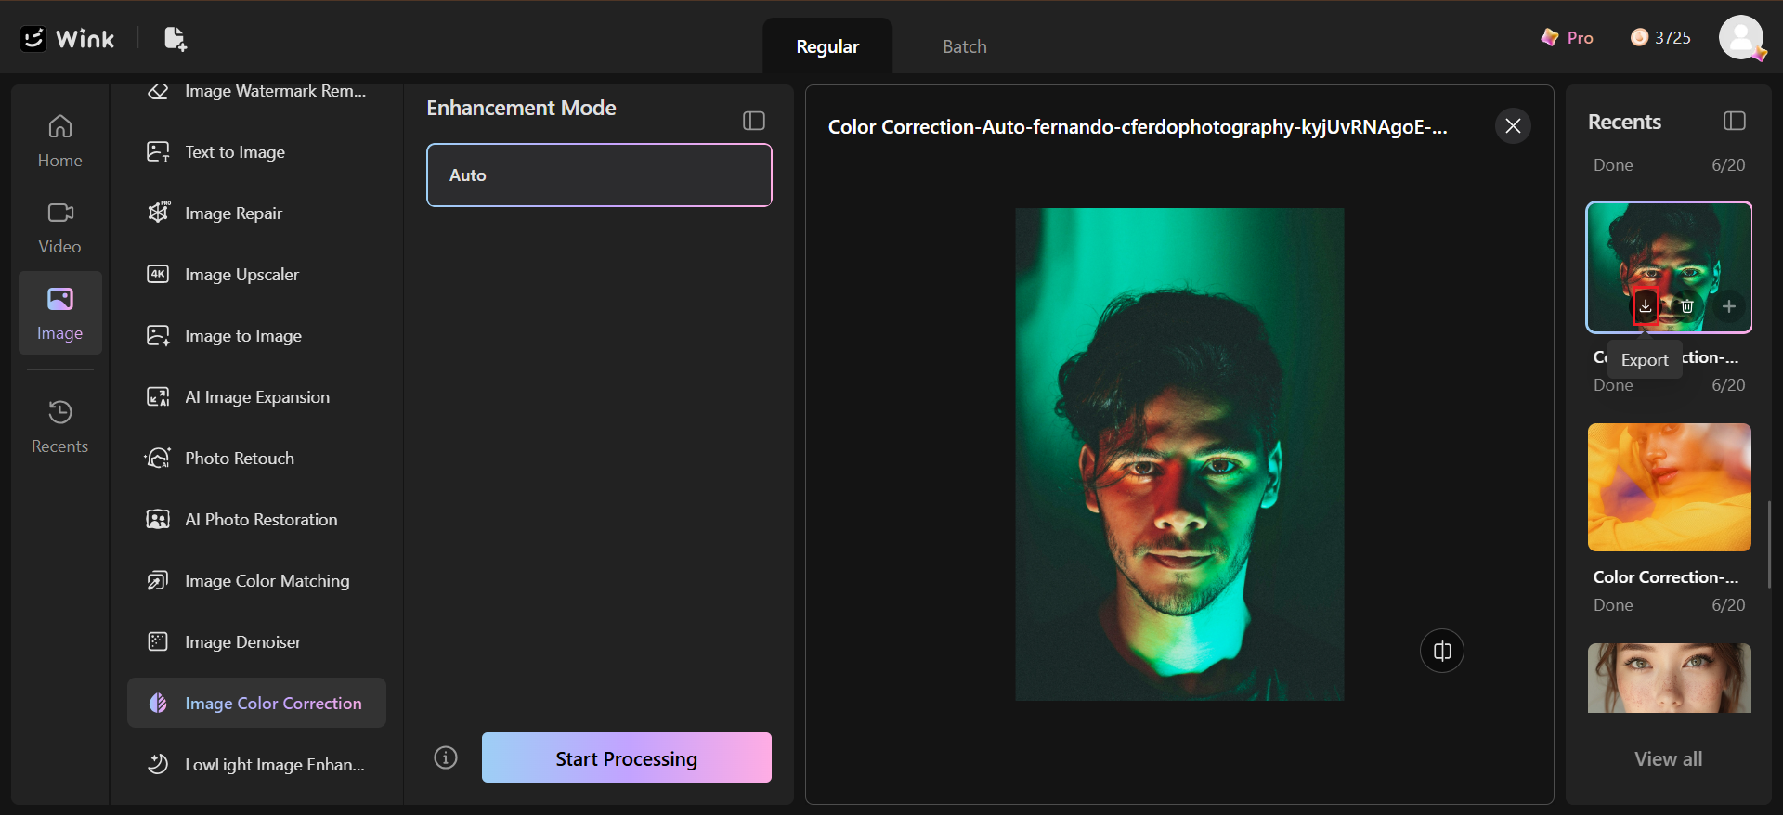
Task: Open the Image section
Action: point(60,313)
